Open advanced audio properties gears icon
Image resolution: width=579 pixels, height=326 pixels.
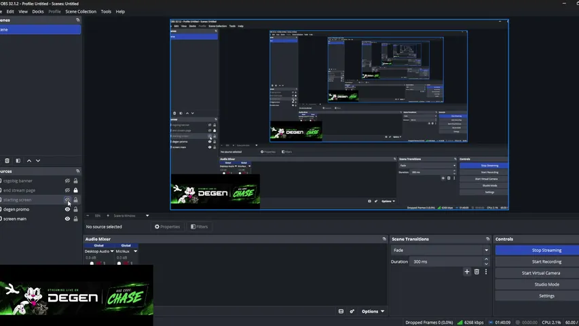[352, 311]
